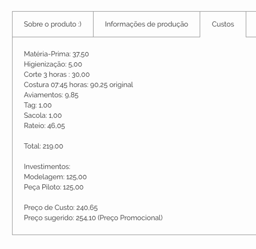Click the 'Total: 219.00' line
Viewport: 256px width, 249px height.
pos(43,146)
